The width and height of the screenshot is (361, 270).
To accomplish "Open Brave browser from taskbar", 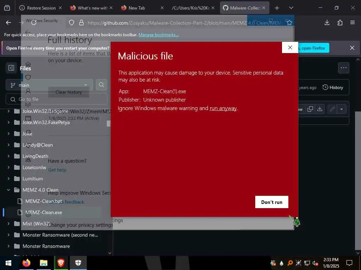I will 61,263.
